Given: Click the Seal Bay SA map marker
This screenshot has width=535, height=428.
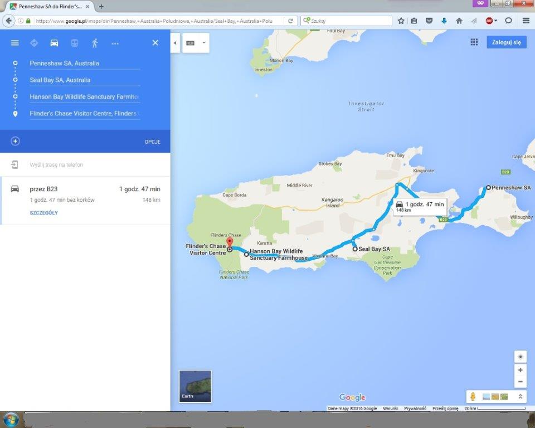Looking at the screenshot, I should point(355,249).
